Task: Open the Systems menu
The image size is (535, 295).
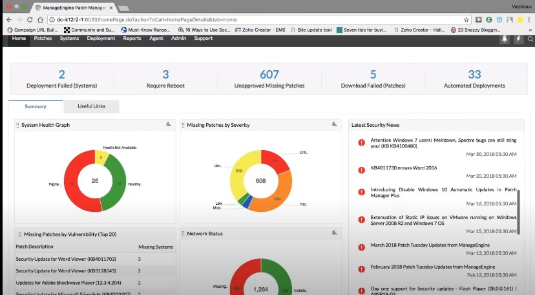Action: click(69, 39)
